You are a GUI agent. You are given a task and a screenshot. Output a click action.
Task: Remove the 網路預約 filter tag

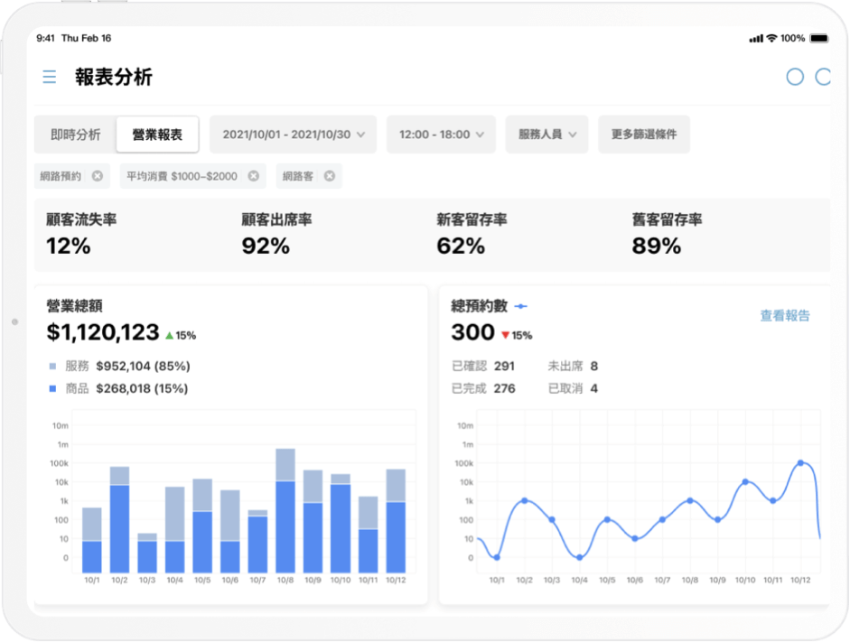[x=97, y=176]
